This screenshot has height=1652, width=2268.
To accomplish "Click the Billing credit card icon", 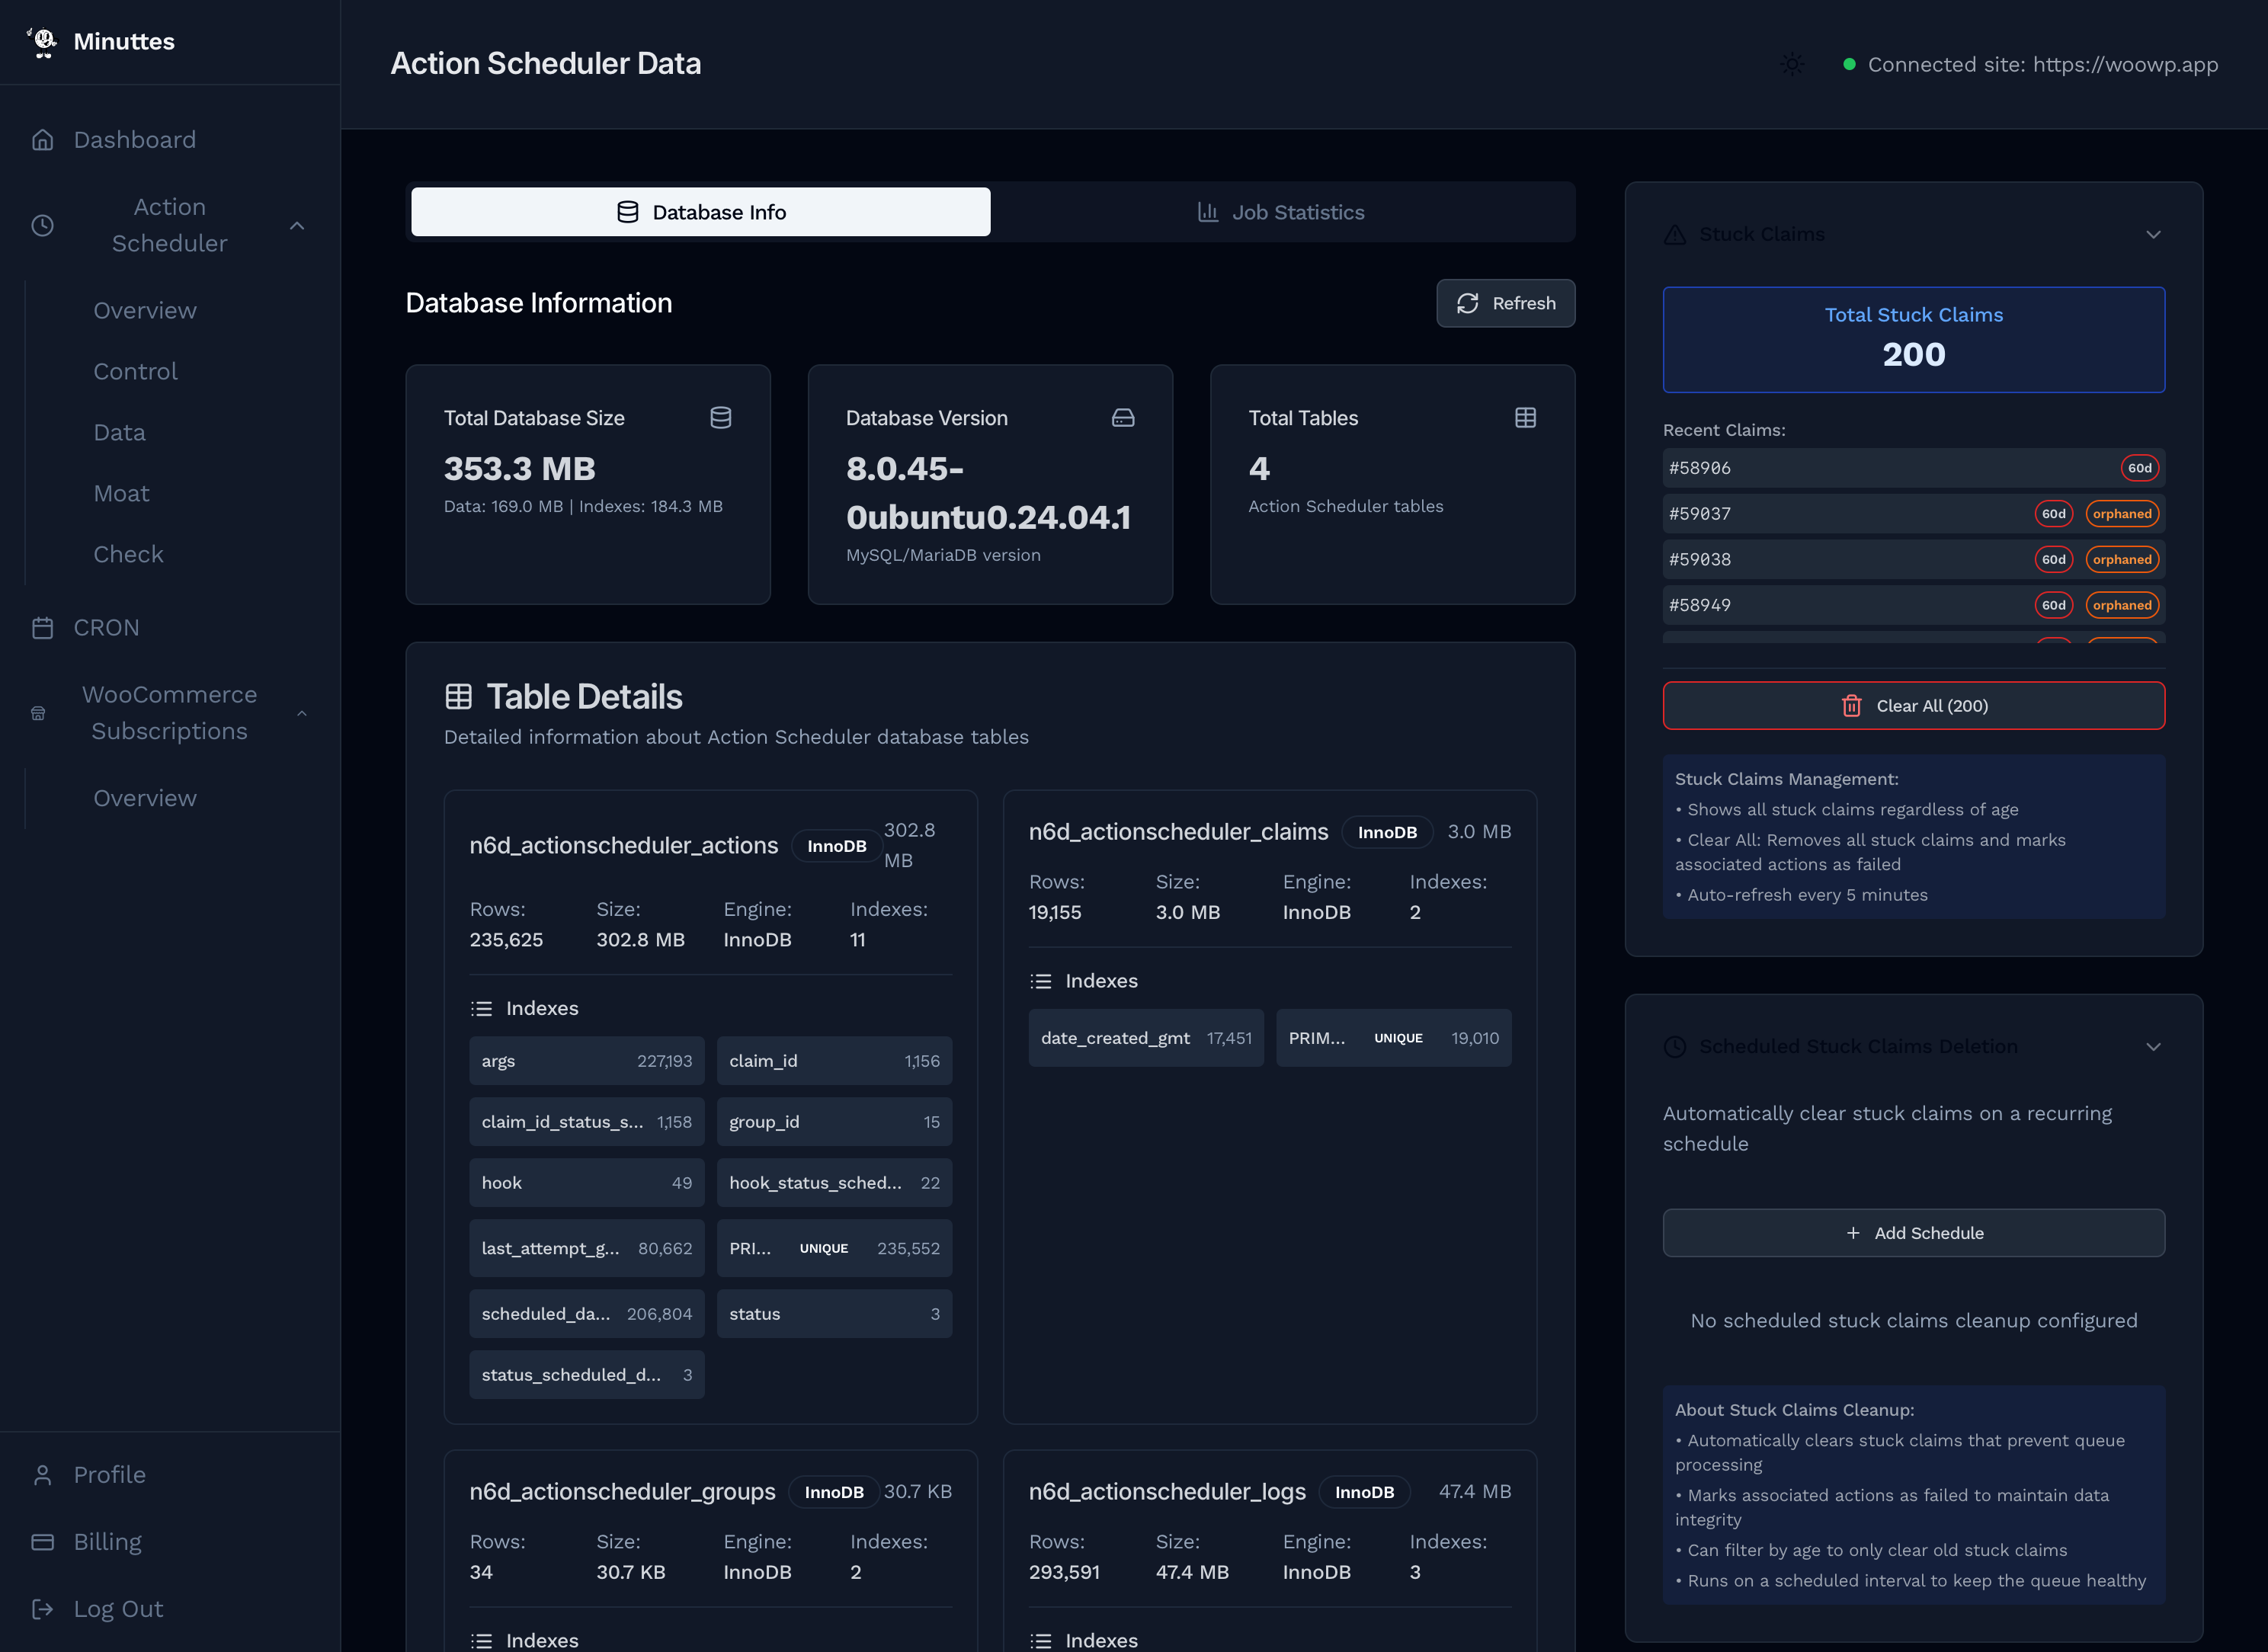I will click(43, 1541).
